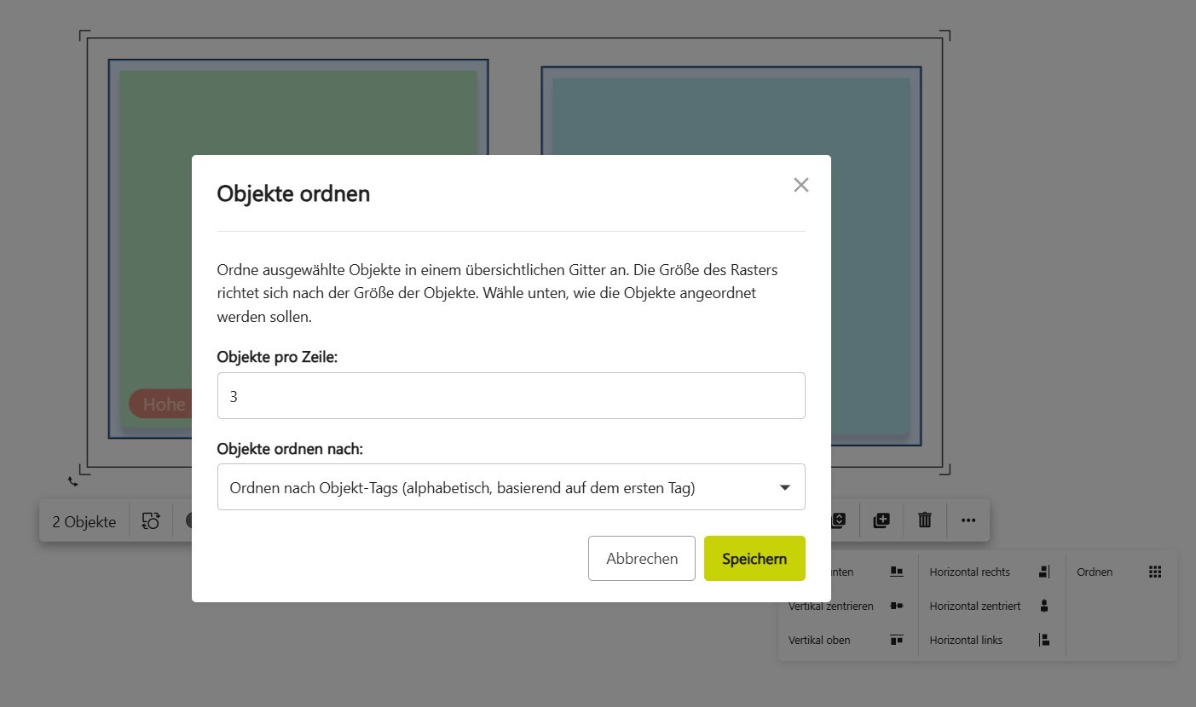Open the 'Objekte ordnen nach' dropdown
Viewport: 1196px width, 707px height.
[511, 486]
